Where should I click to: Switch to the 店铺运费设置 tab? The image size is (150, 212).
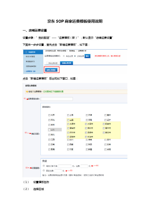(67, 63)
